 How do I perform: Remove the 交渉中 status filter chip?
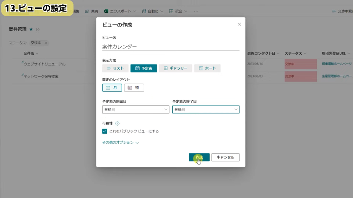point(46,43)
